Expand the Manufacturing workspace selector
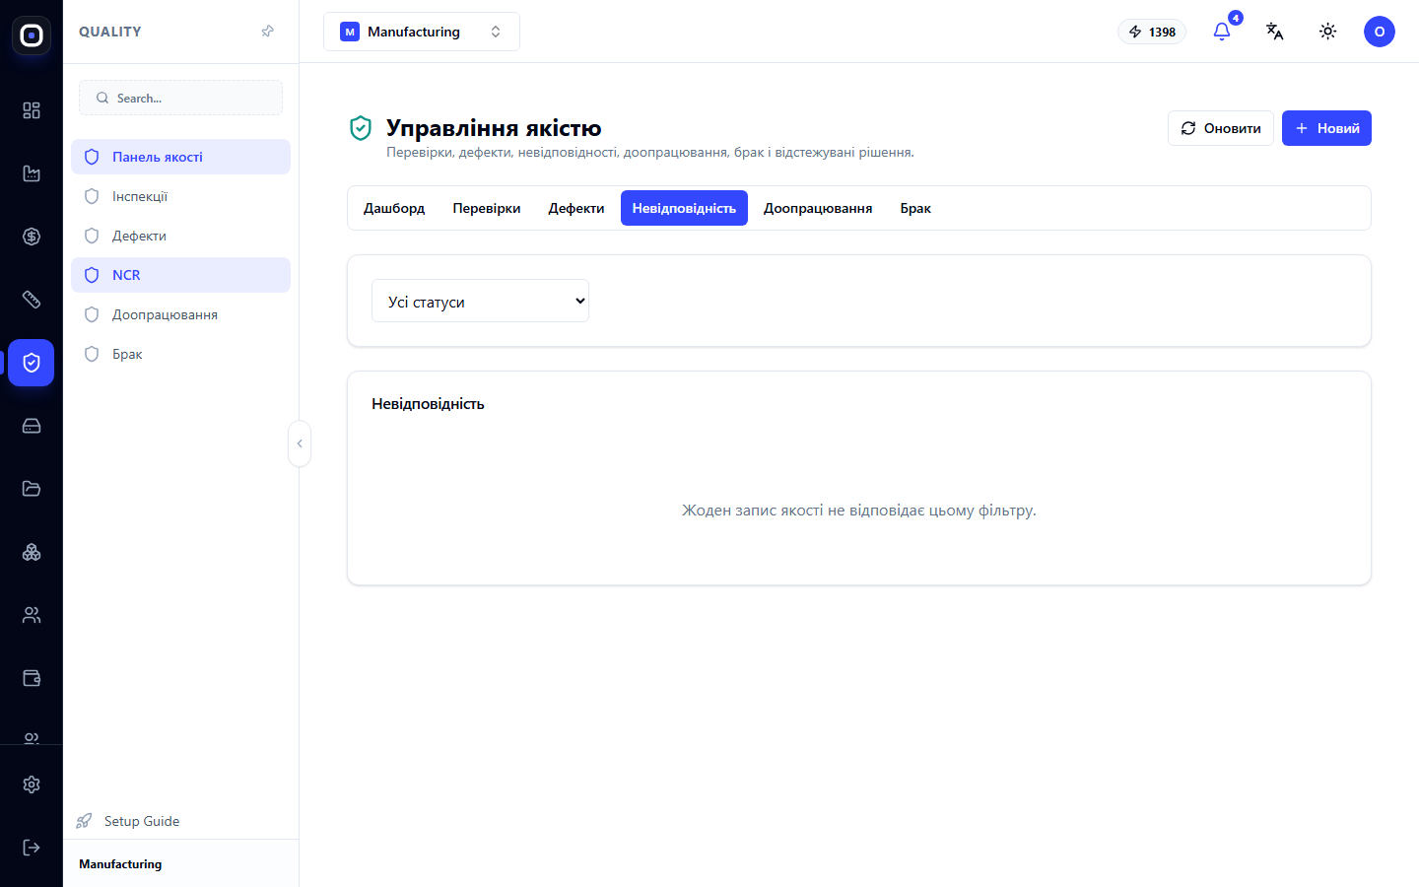 [x=422, y=32]
